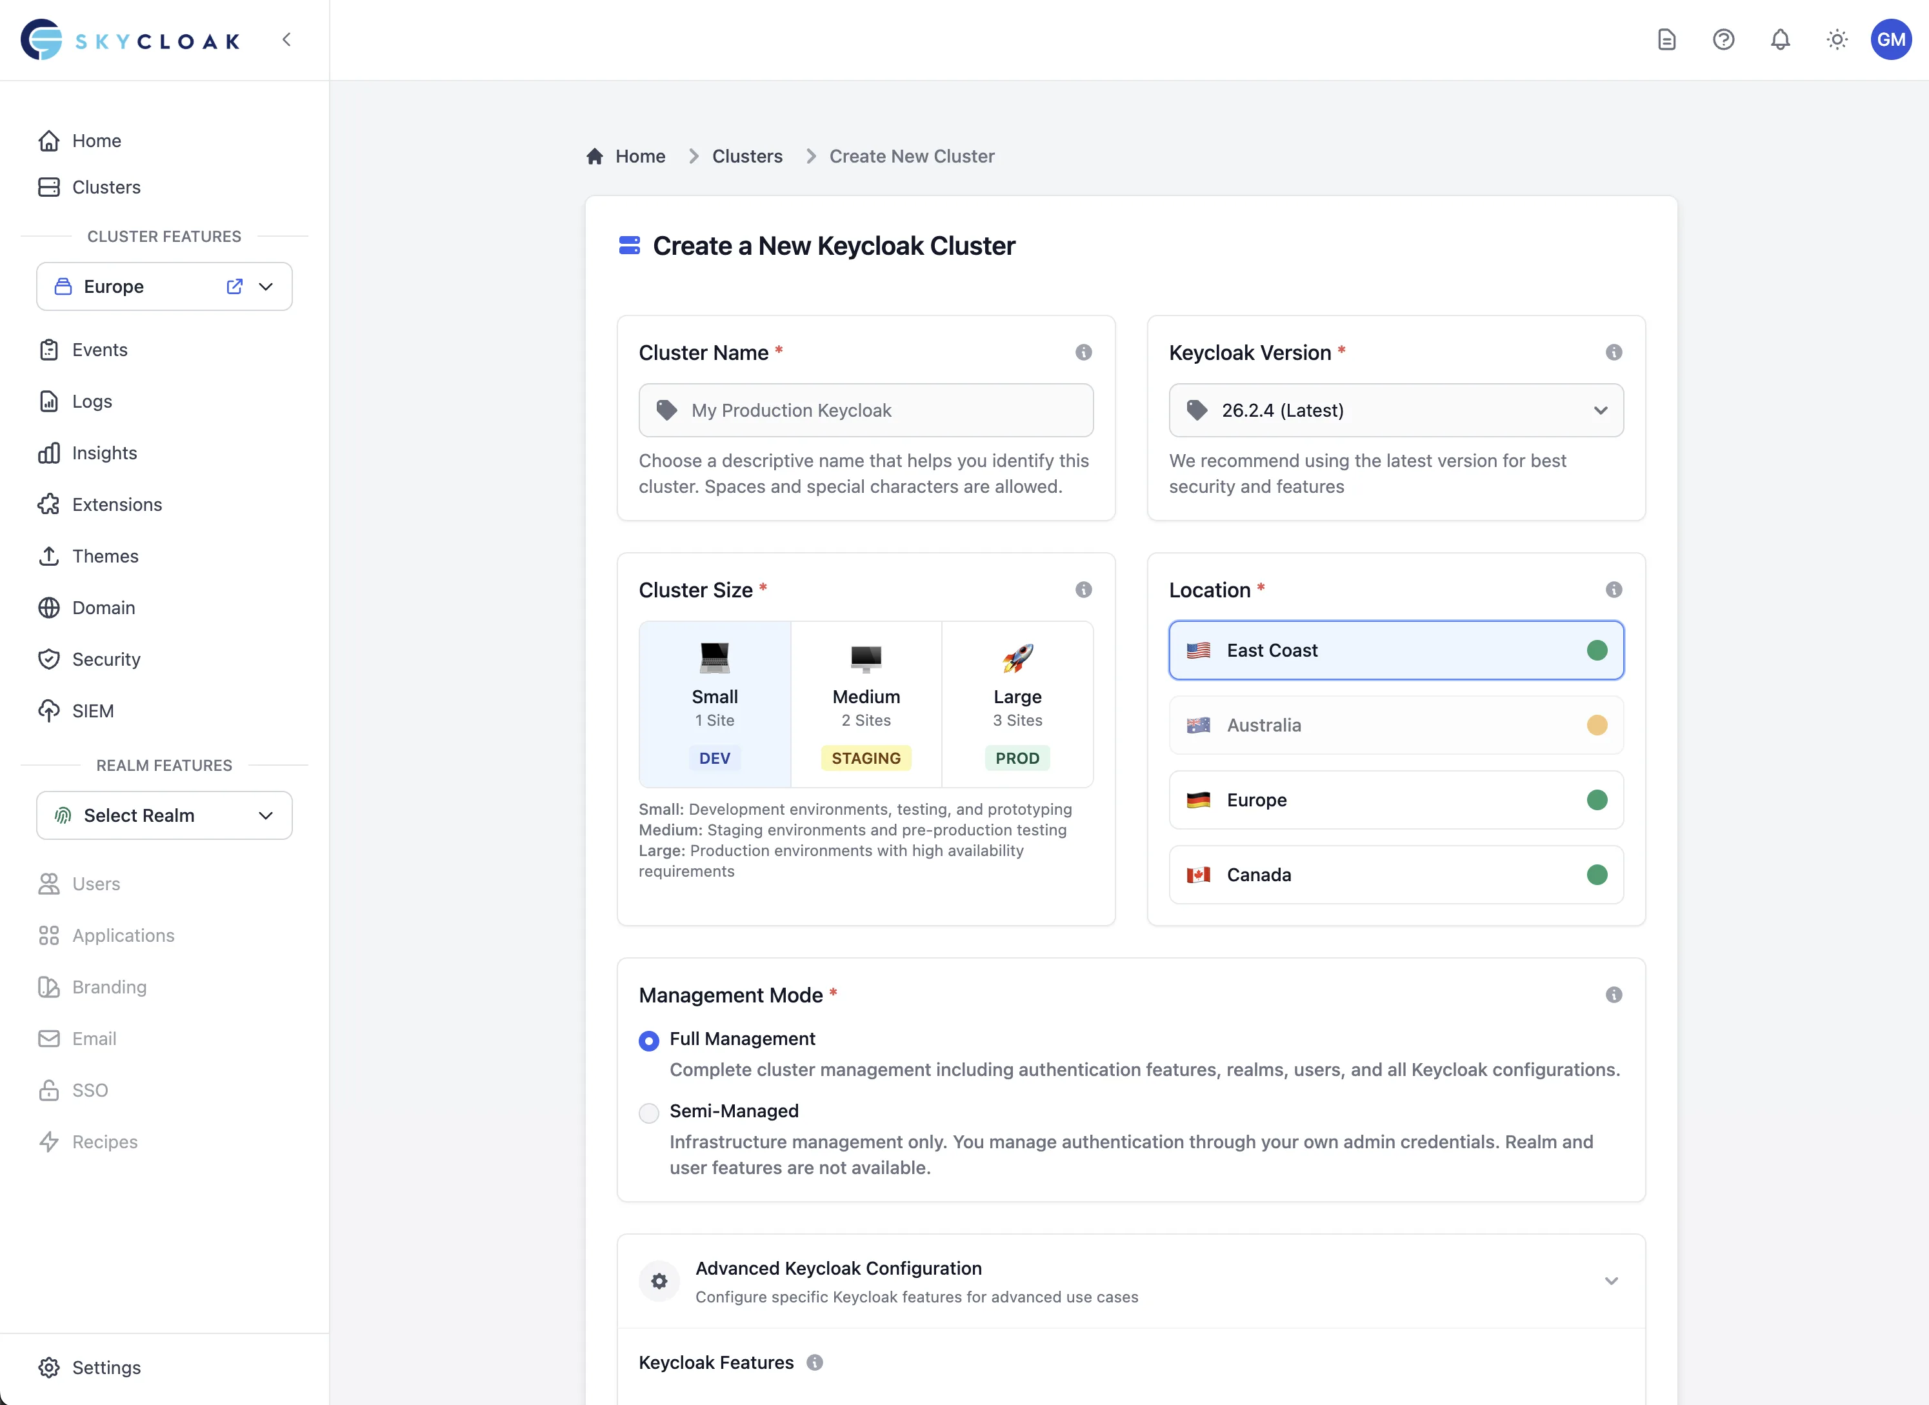1929x1405 pixels.
Task: Navigate to Clusters in the breadcrumb
Action: tap(748, 155)
